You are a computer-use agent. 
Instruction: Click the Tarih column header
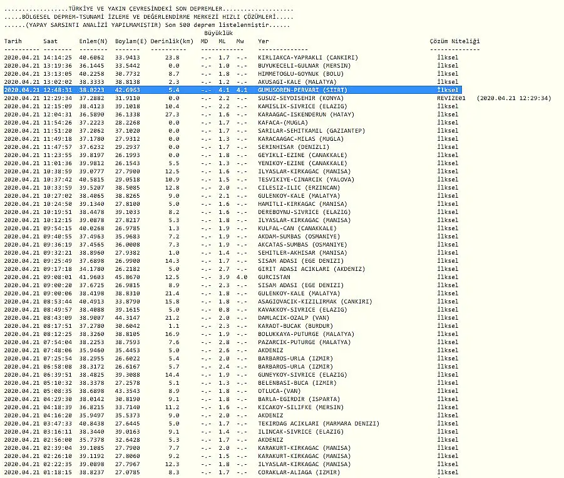13,41
